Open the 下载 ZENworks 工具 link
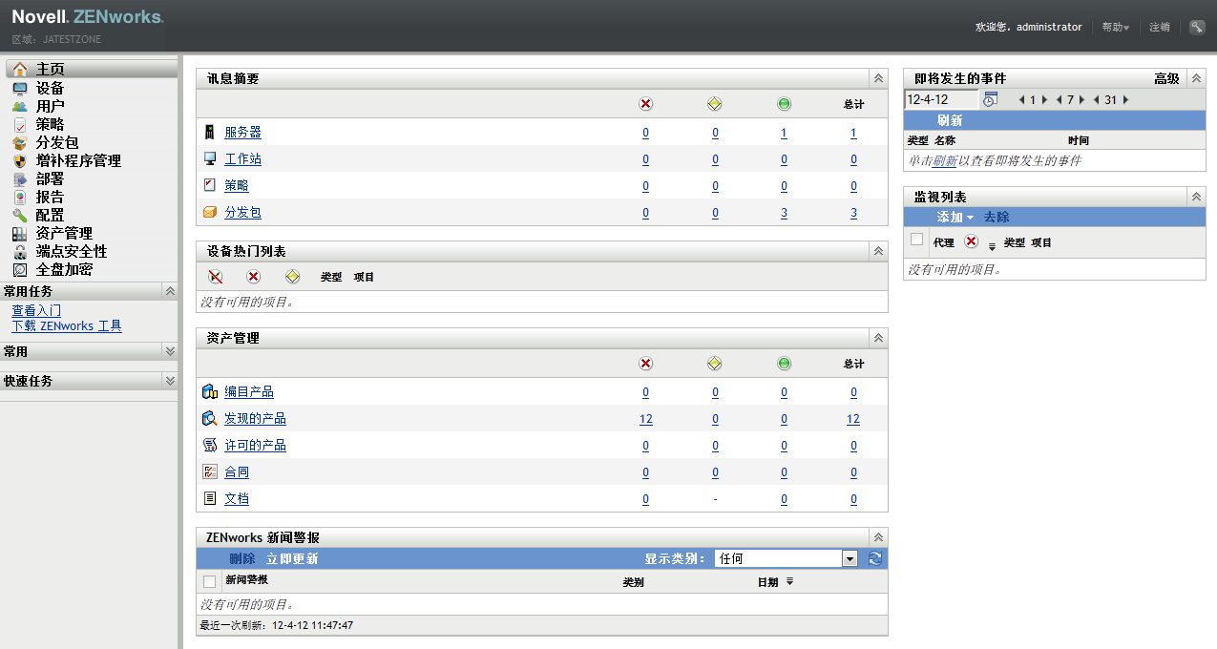 [67, 326]
